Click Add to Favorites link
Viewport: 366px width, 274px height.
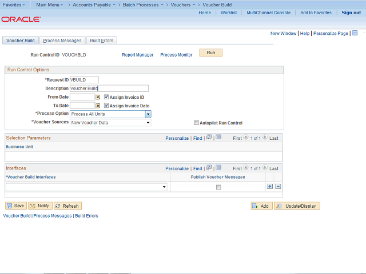[316, 13]
